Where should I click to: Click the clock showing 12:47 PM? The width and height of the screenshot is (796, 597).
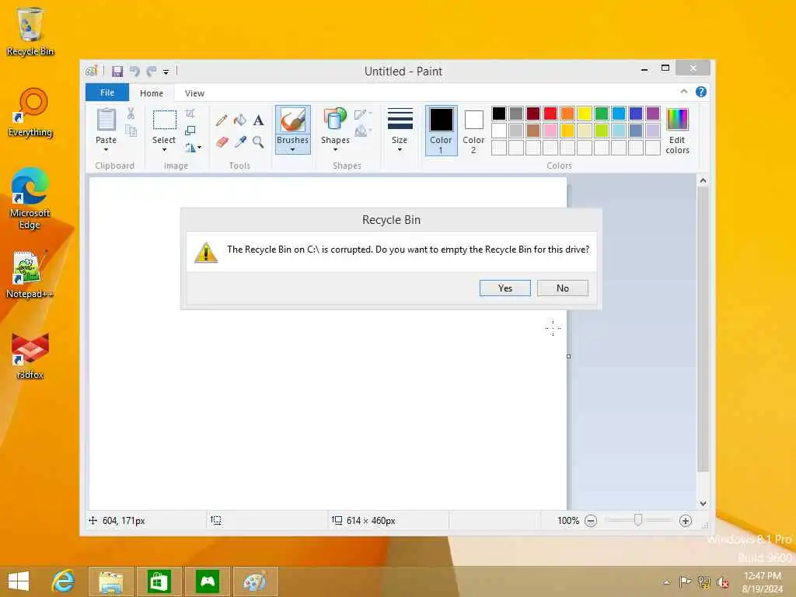coord(762,576)
